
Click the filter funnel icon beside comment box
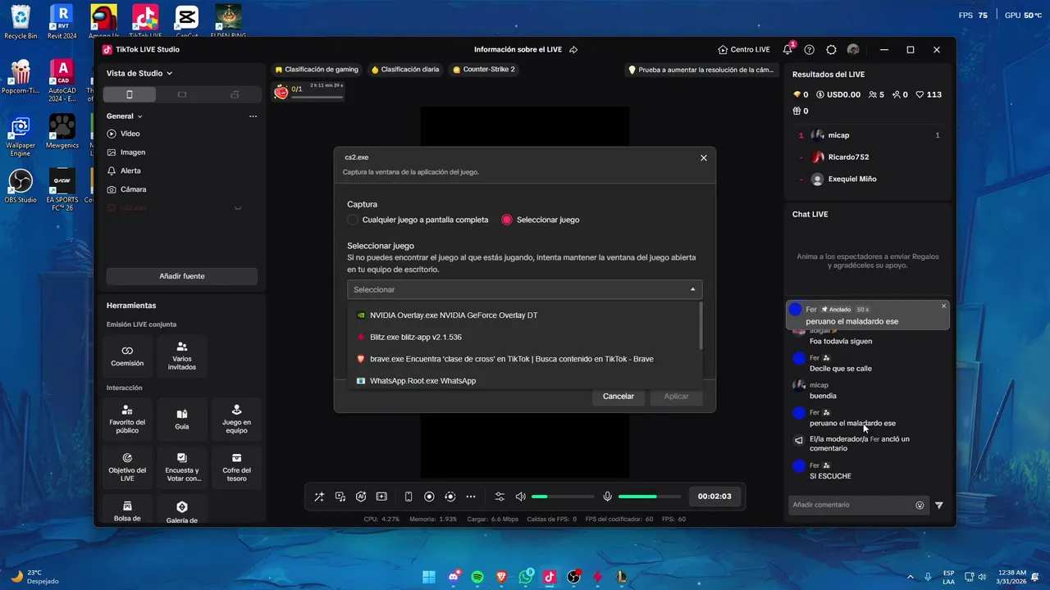pyautogui.click(x=939, y=506)
